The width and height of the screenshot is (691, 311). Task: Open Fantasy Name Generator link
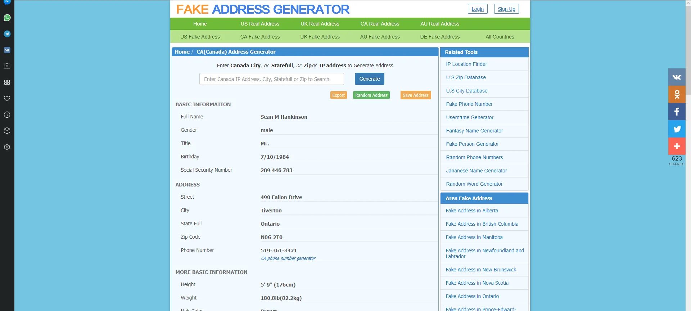(x=474, y=131)
